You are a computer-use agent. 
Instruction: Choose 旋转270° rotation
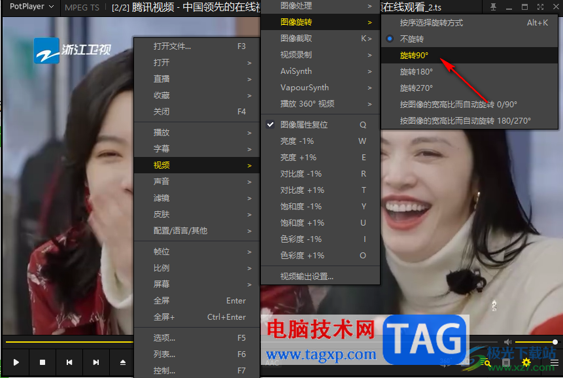point(469,88)
